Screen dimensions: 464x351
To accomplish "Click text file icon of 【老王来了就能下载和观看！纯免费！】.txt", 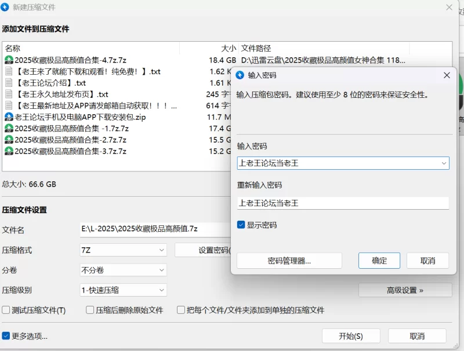I will click(x=9, y=71).
